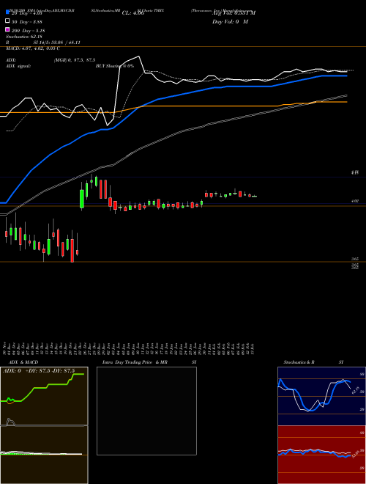Open the empty Intra Day Trading Price panel
The height and width of the screenshot is (484, 366).
pos(146,411)
